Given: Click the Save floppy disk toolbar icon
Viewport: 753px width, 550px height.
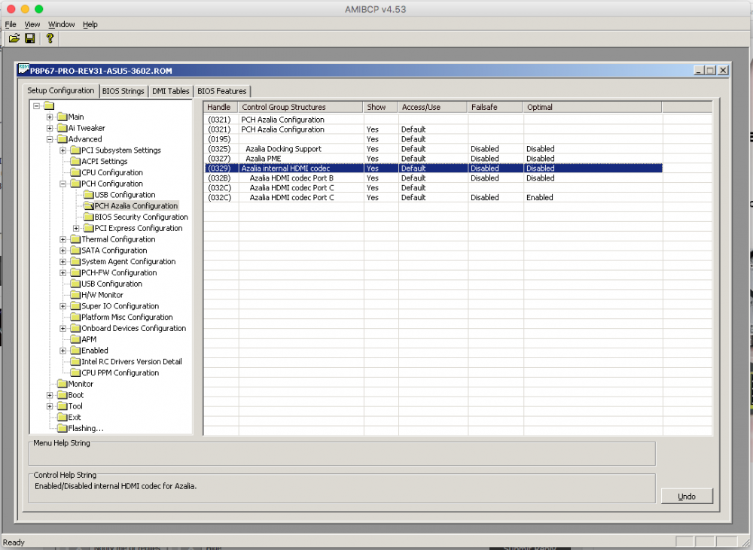Looking at the screenshot, I should 30,38.
